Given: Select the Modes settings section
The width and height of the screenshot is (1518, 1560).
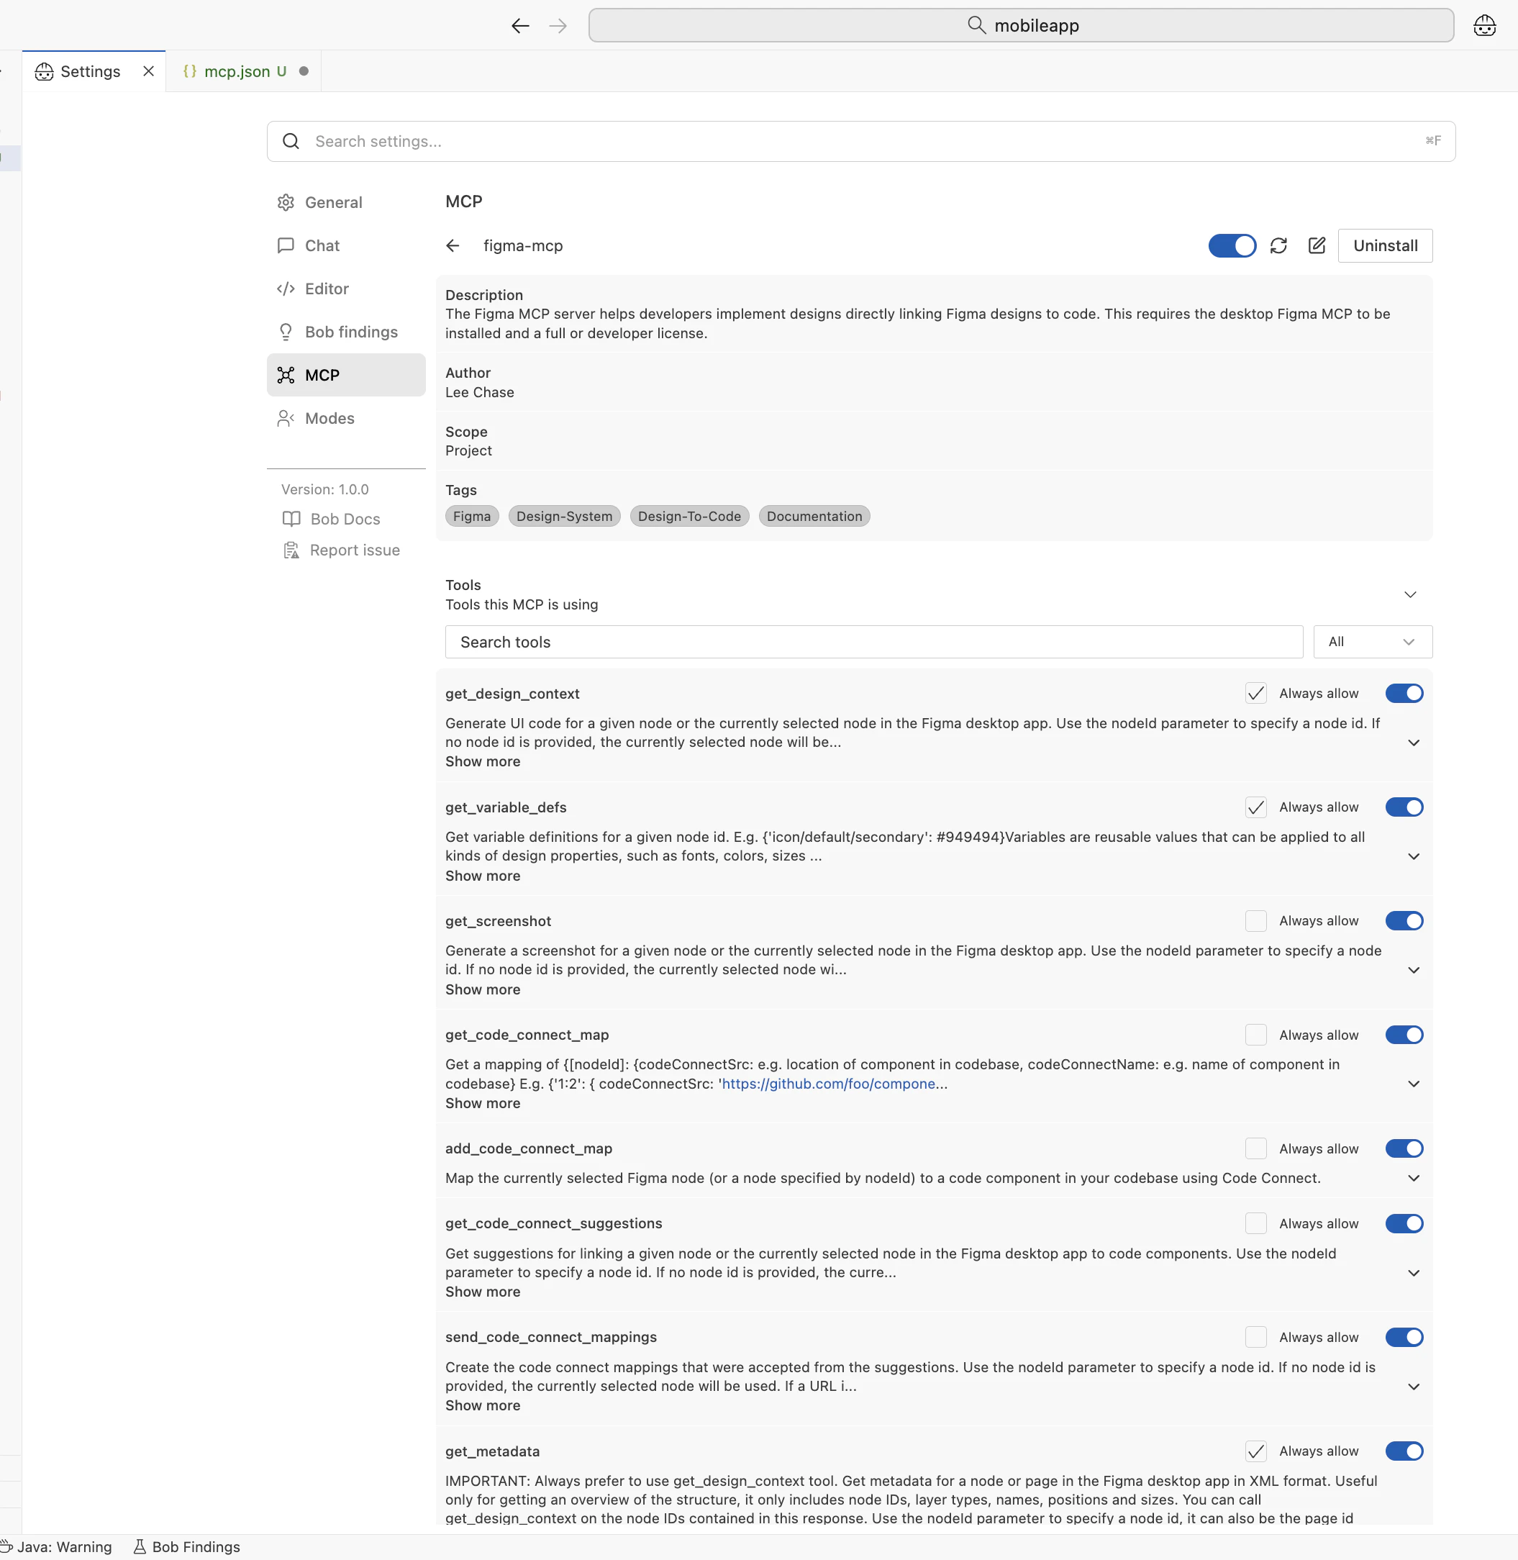Looking at the screenshot, I should pos(329,418).
